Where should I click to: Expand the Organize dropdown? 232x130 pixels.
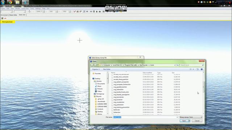(x=96, y=69)
